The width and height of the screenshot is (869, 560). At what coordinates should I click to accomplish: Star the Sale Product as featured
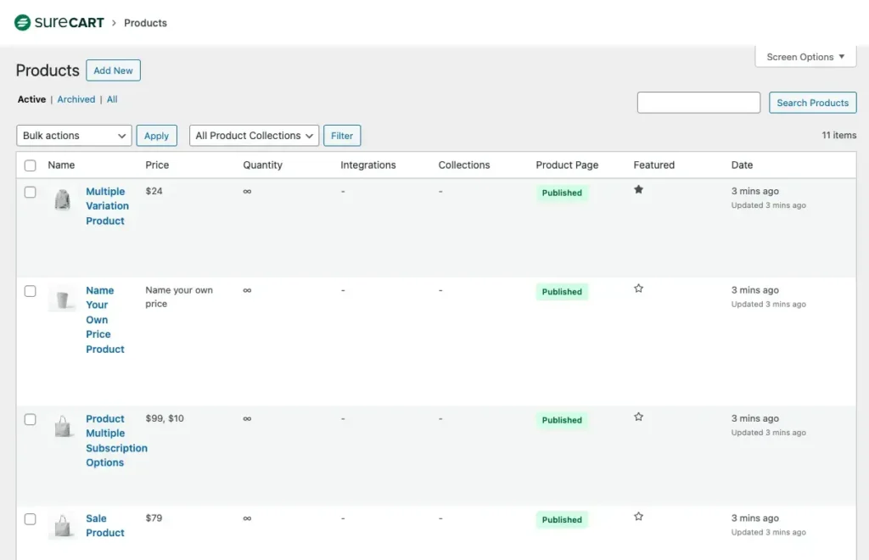(x=638, y=516)
